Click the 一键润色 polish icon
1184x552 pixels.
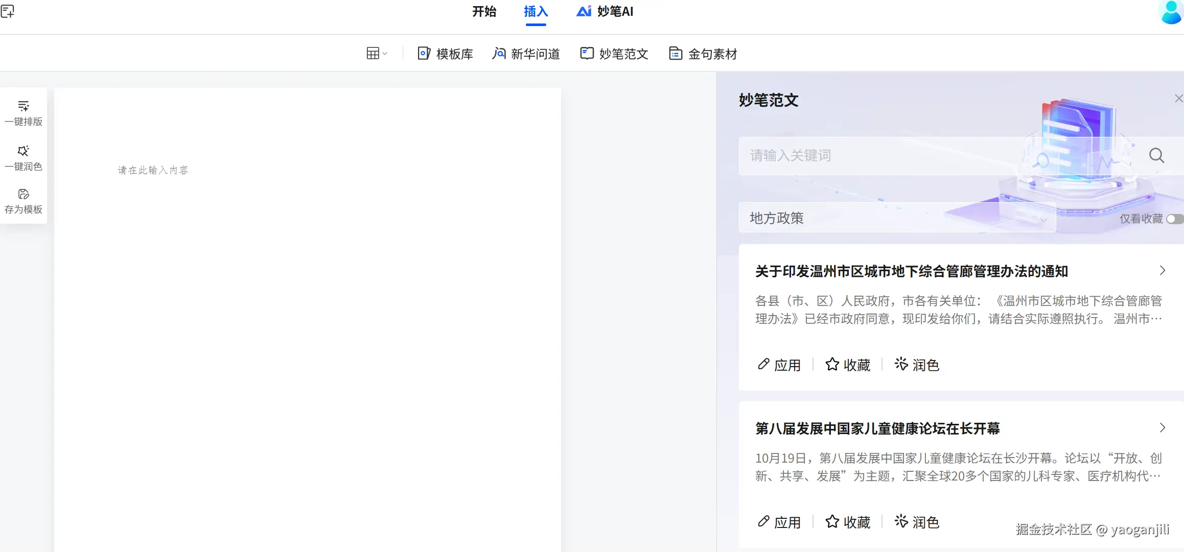pos(24,151)
